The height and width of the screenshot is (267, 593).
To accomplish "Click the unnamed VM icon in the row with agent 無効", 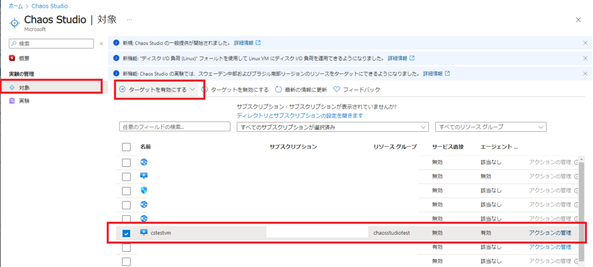I will (144, 176).
